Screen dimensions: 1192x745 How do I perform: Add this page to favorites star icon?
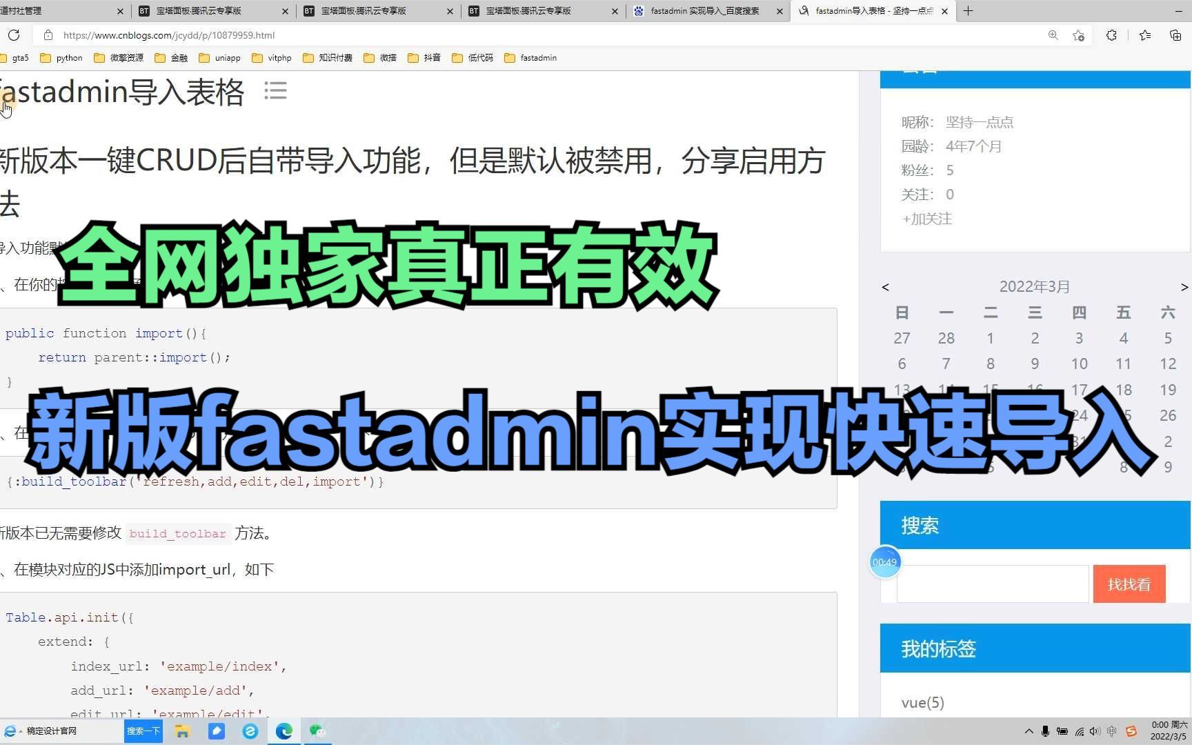click(1078, 34)
